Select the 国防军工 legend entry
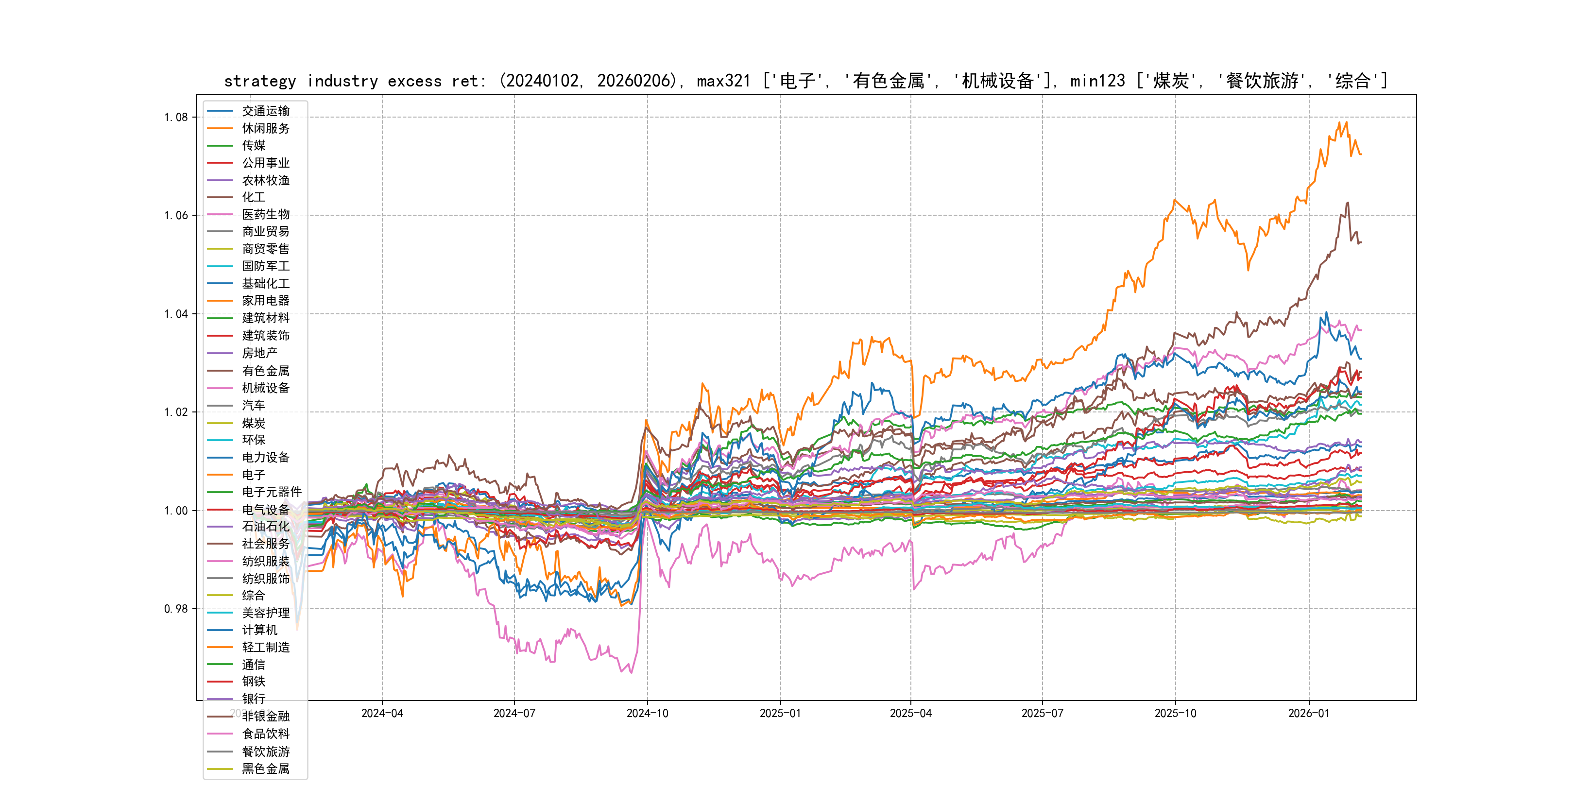This screenshot has width=1574, height=787. click(x=265, y=266)
